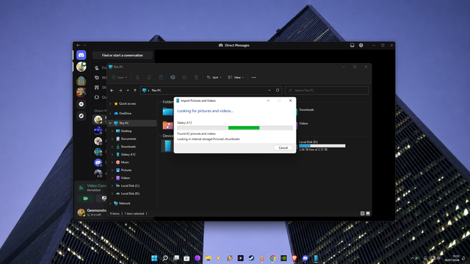Open Discord home direct messages icon
The image size is (470, 264).
click(82, 55)
